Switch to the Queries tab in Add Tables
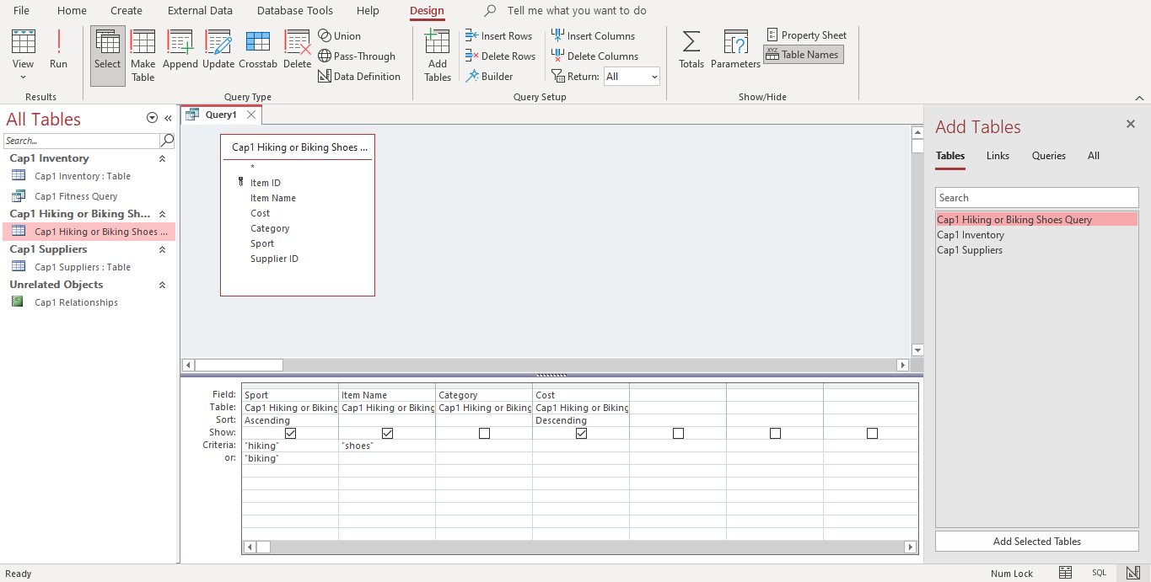1151x582 pixels. [1048, 156]
